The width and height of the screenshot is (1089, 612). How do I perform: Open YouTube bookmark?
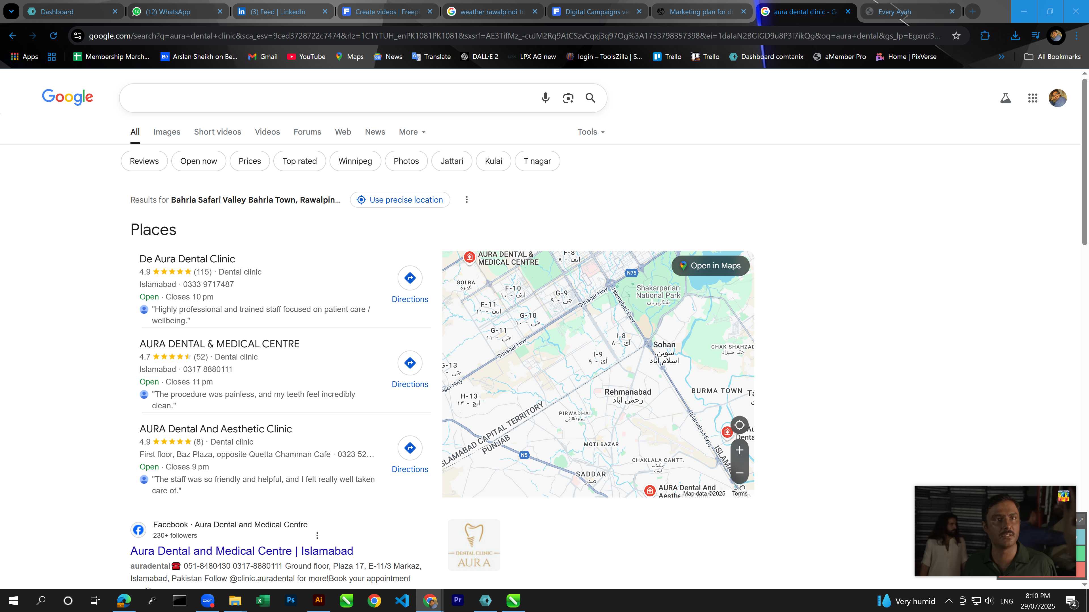coord(306,57)
